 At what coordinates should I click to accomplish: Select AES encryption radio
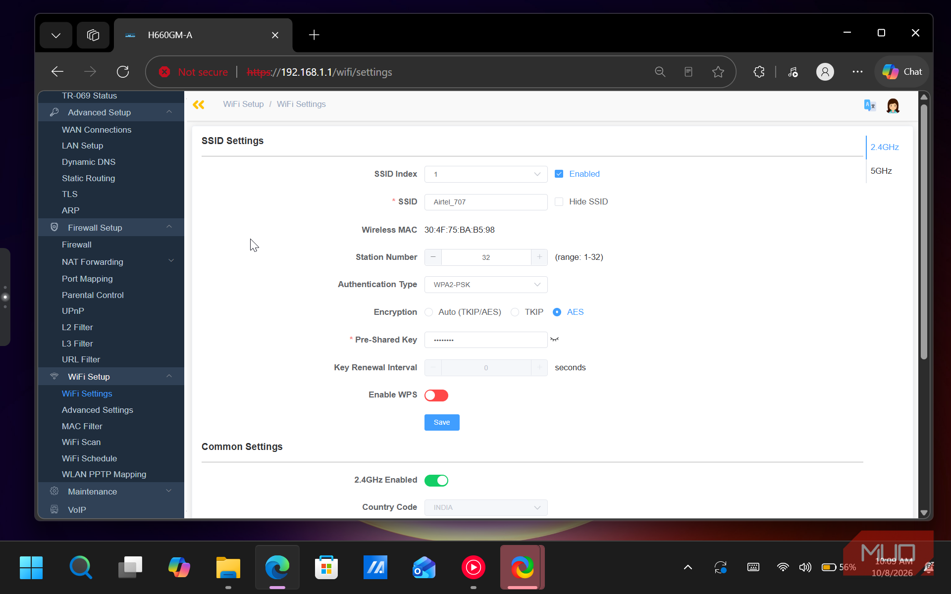pyautogui.click(x=557, y=312)
